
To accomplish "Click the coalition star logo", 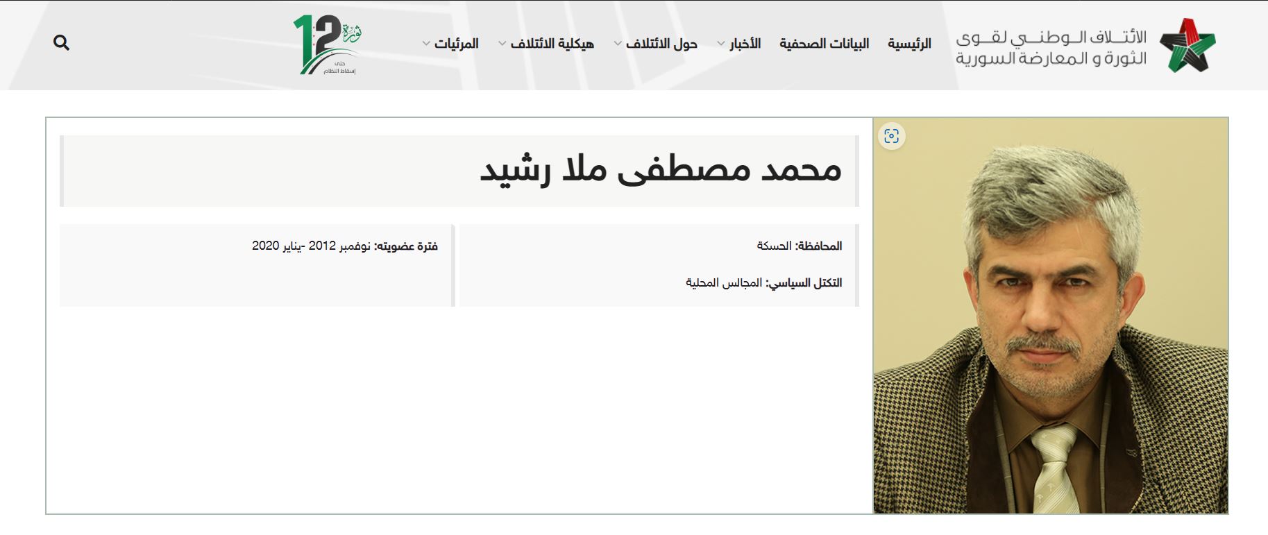I will [x=1187, y=45].
